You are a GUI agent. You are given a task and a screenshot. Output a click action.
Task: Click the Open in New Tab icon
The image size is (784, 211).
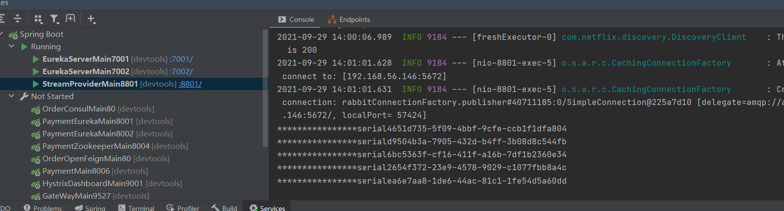pyautogui.click(x=70, y=19)
